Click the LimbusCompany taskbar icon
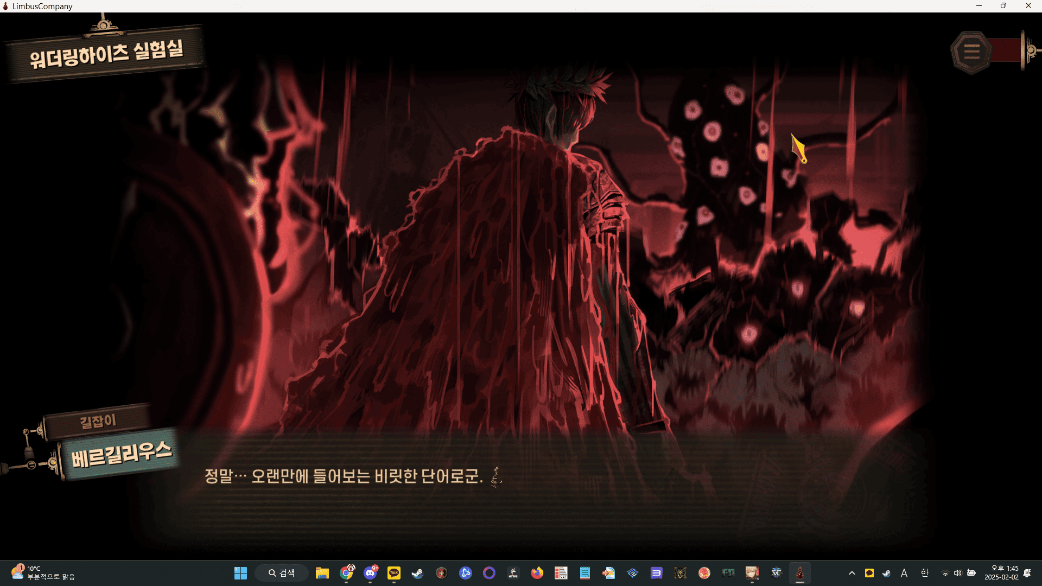The height and width of the screenshot is (586, 1042). pos(799,573)
